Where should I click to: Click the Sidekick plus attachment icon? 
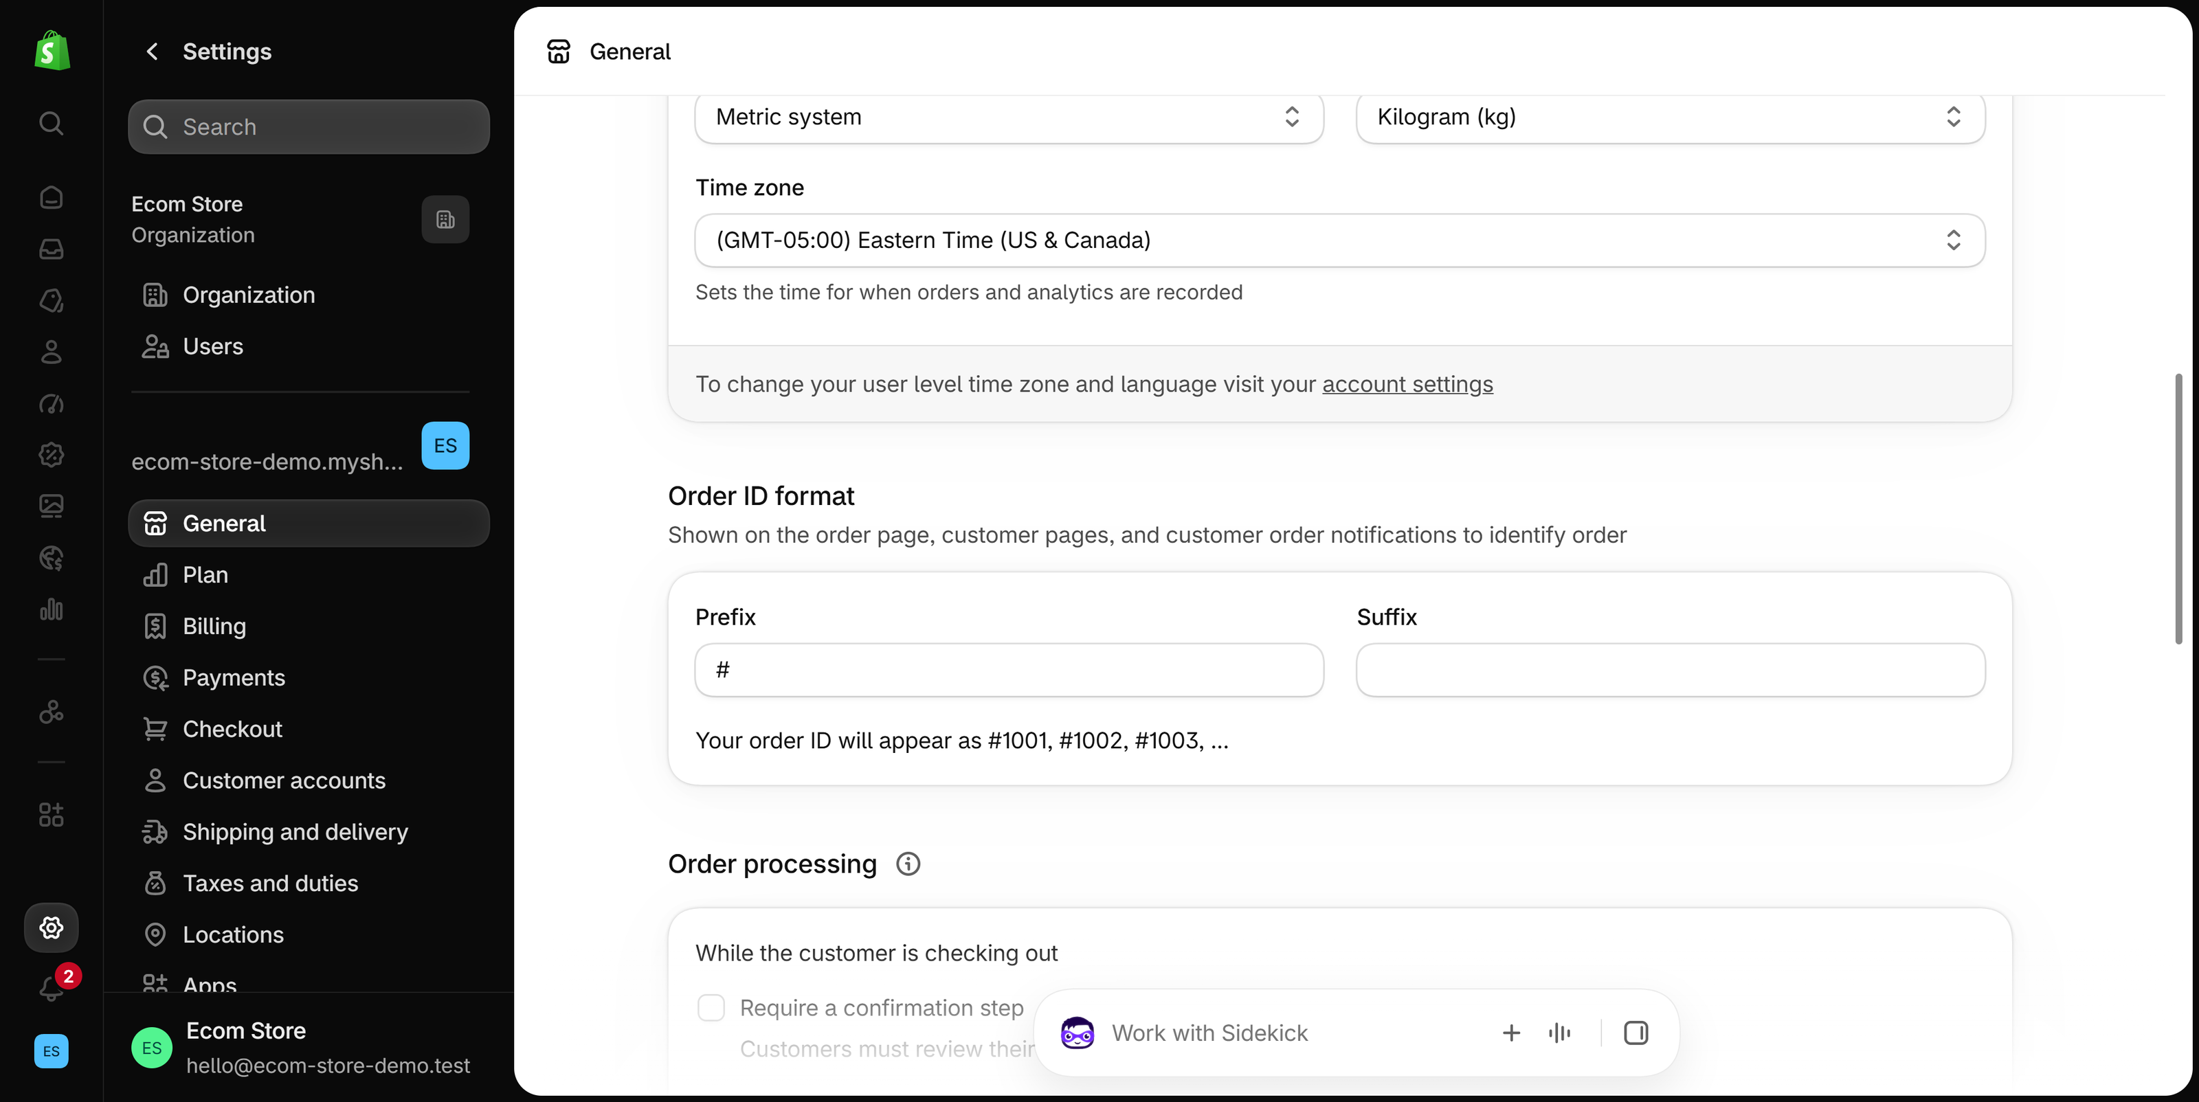[1511, 1033]
